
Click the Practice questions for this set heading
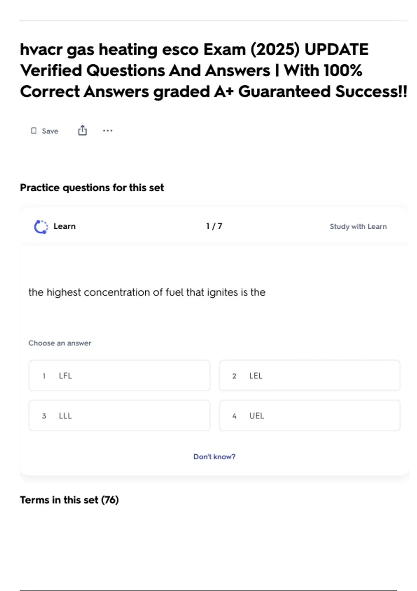click(92, 188)
